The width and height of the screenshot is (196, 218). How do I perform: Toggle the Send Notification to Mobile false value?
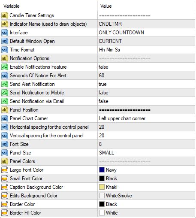(x=146, y=93)
